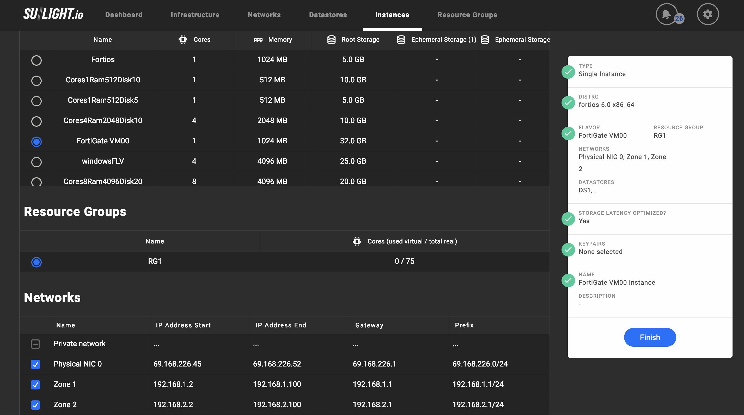Click the green check beside FLAVOR

click(x=568, y=133)
